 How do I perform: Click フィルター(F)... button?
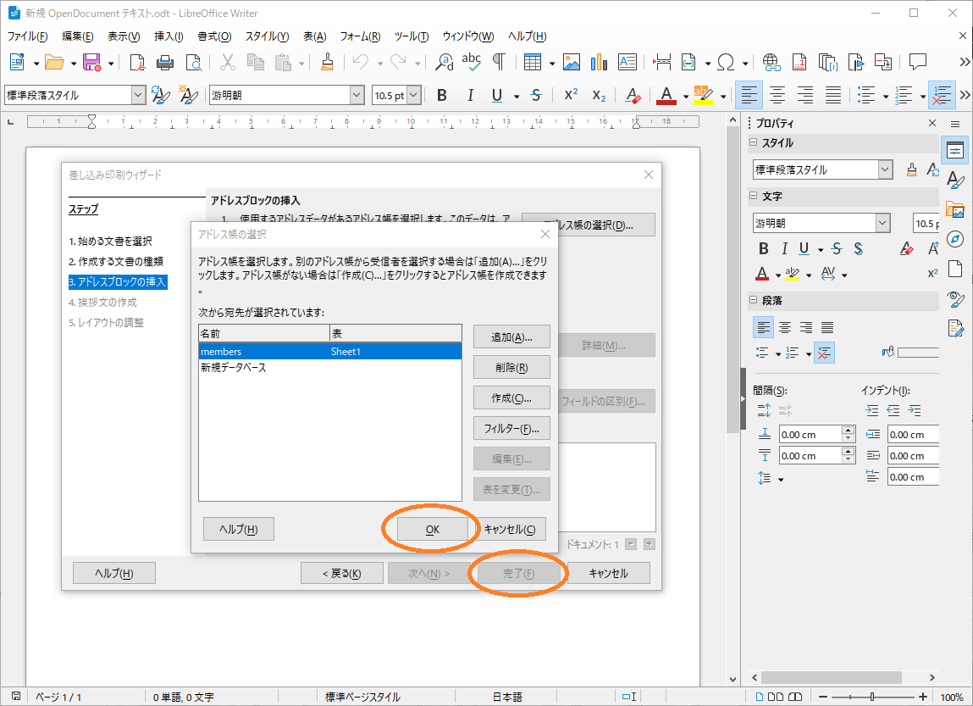(x=511, y=428)
